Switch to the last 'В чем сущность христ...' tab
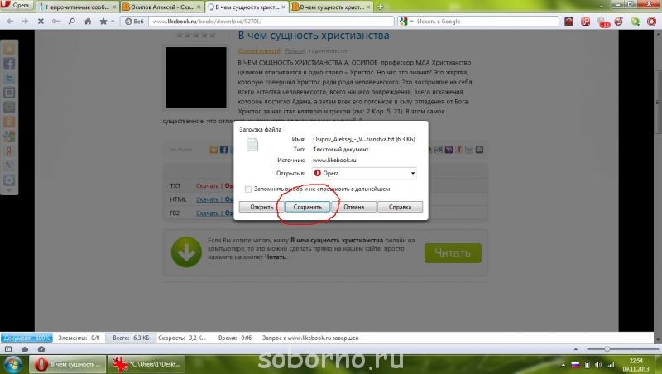Image resolution: width=662 pixels, height=374 pixels. tap(331, 7)
